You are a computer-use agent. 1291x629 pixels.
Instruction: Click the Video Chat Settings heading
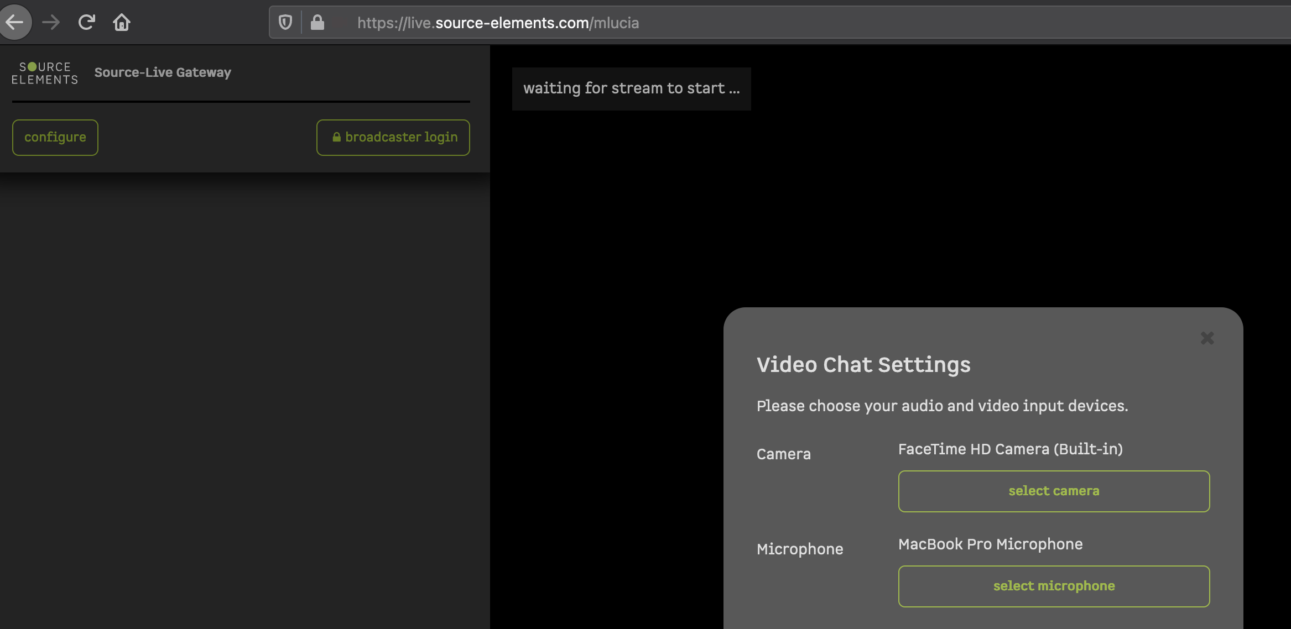point(863,365)
